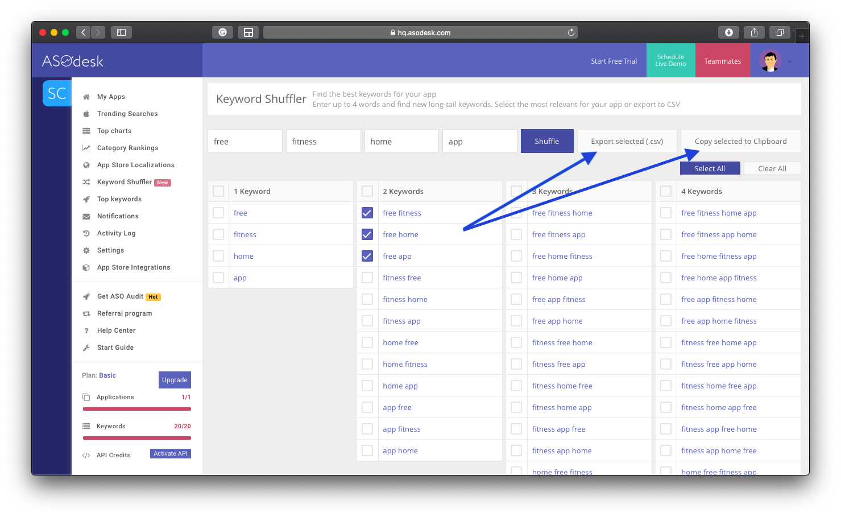Tick the 2 Keywords header checkbox
Image resolution: width=841 pixels, height=517 pixels.
tap(367, 191)
